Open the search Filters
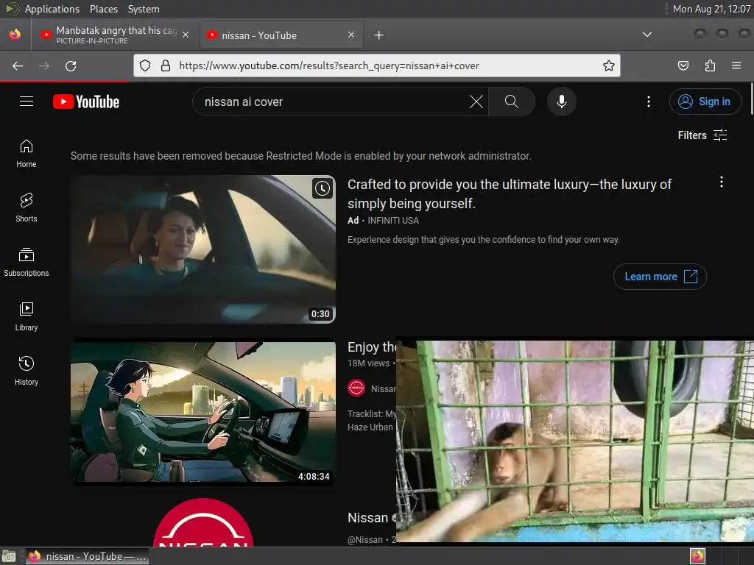This screenshot has width=754, height=565. (702, 135)
